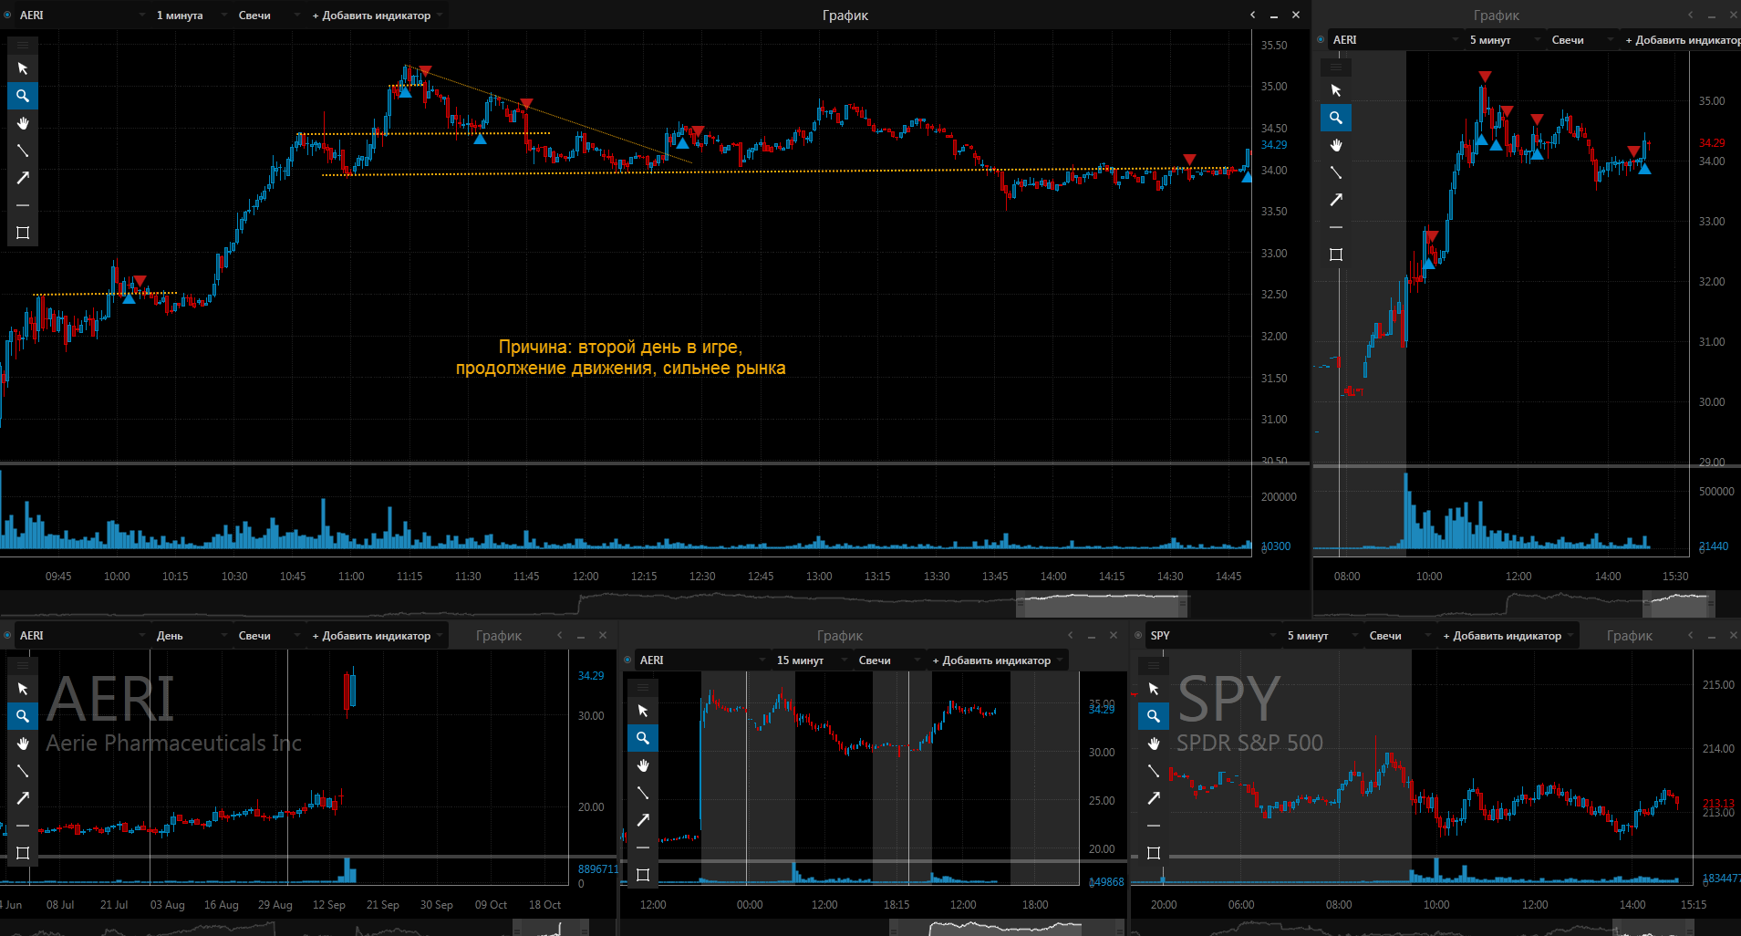Select rectangle tool in SPY chart
The height and width of the screenshot is (936, 1741).
point(1154,853)
